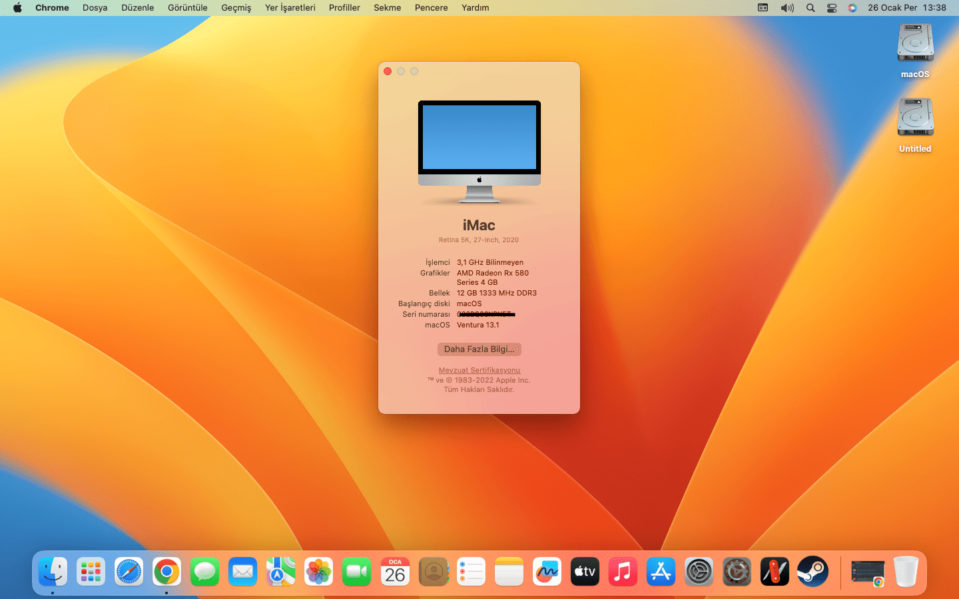The image size is (959, 599).
Task: Click the volume icon in menu bar
Action: pos(787,8)
